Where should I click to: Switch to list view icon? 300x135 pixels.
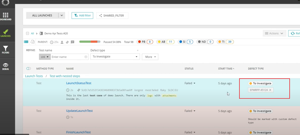tap(26, 42)
